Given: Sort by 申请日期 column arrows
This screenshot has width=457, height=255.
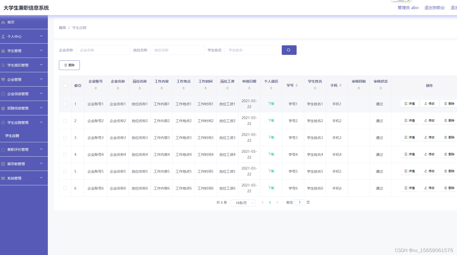Looking at the screenshot, I should [x=249, y=88].
